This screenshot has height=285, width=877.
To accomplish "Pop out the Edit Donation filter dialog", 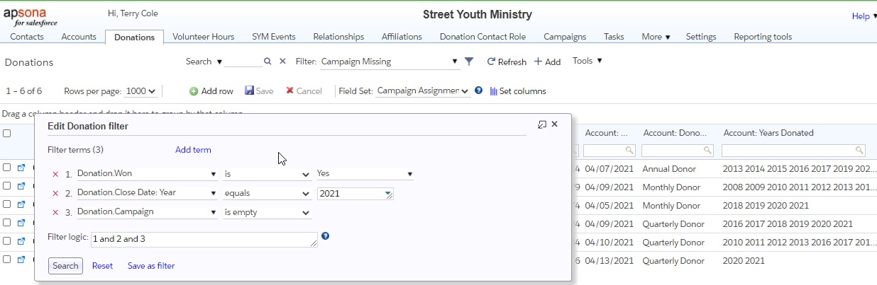I will pos(542,124).
